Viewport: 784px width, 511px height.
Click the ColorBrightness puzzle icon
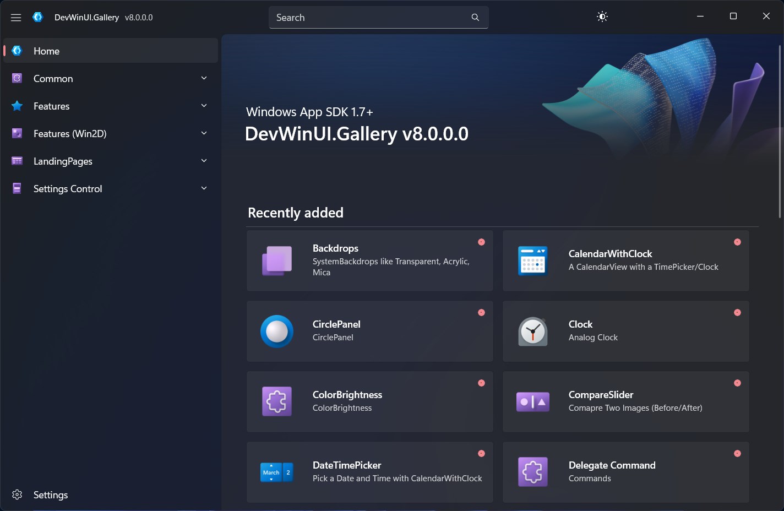coord(277,402)
